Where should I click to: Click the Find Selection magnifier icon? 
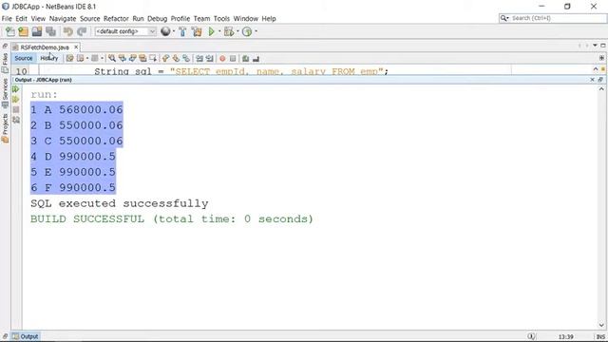pos(112,59)
